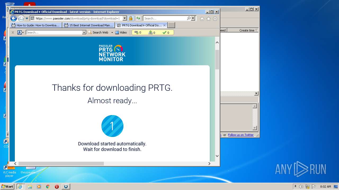The height and width of the screenshot is (190, 339).
Task: Click the toolbar Search... text field
Action: coord(54,32)
